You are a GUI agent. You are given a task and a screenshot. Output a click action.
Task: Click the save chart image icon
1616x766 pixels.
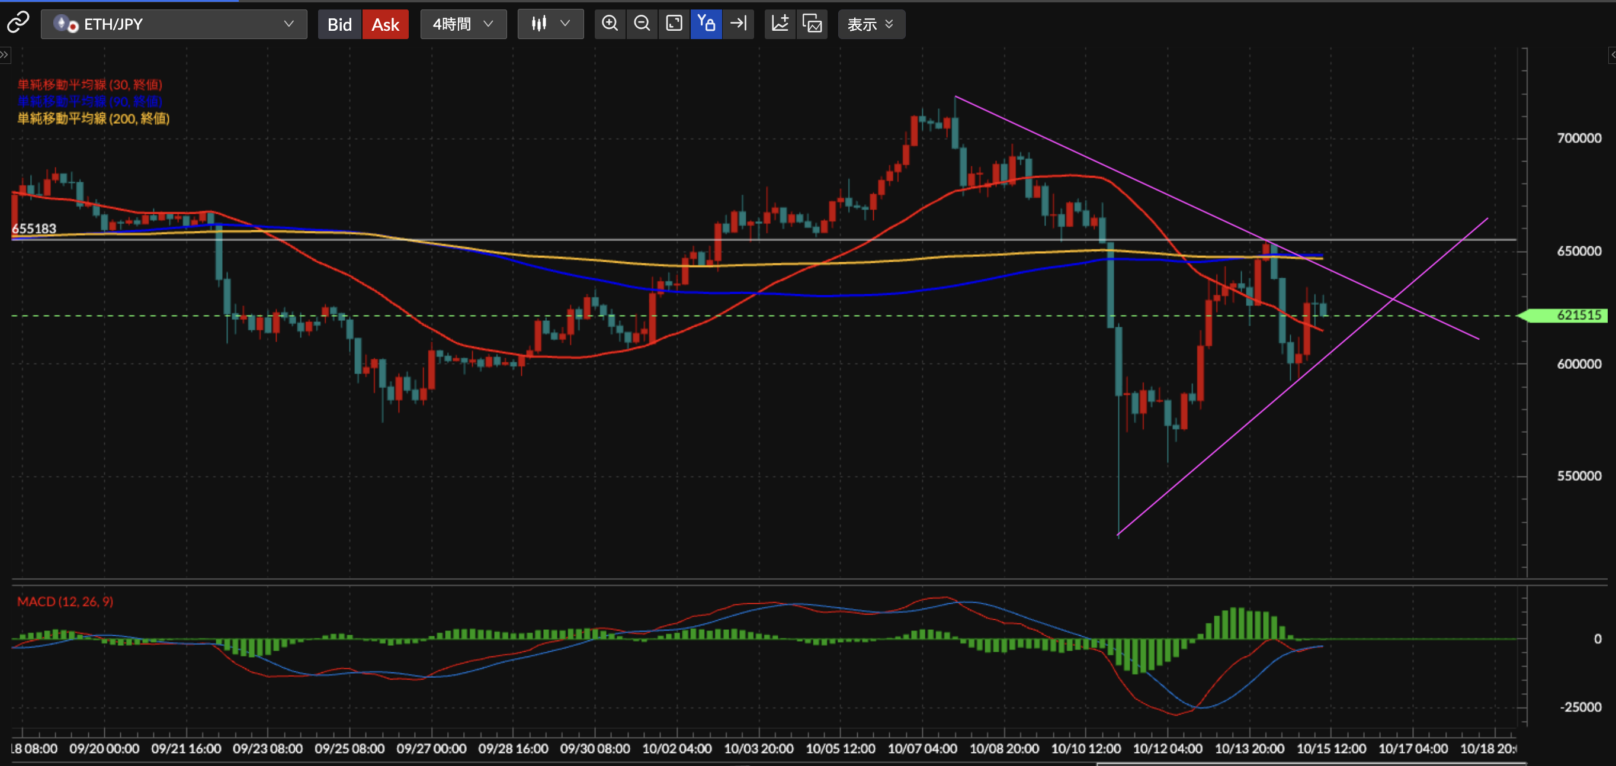[812, 24]
